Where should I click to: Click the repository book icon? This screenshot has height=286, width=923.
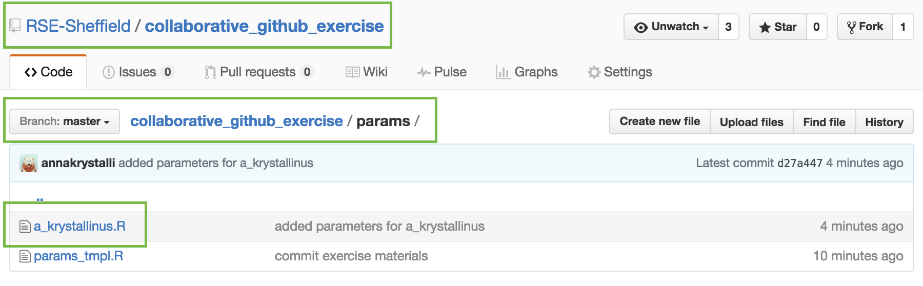tap(15, 25)
